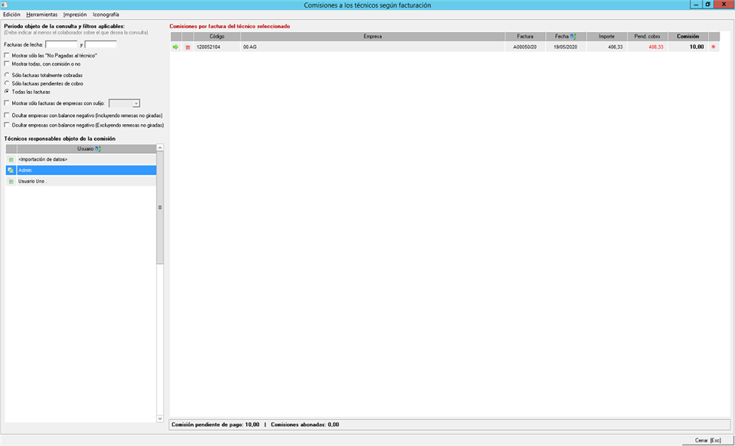Click the technician list vertical scrollbar
The height and width of the screenshot is (446, 735).
[160, 207]
